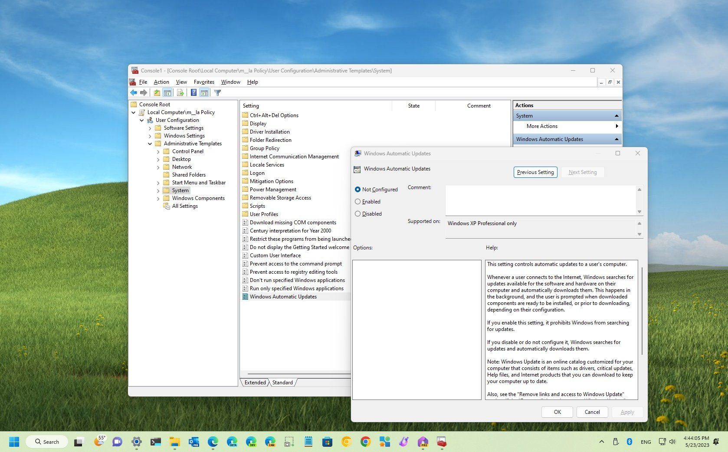Click the Back navigation arrow in toolbar
Viewport: 728px width, 452px height.
point(134,92)
